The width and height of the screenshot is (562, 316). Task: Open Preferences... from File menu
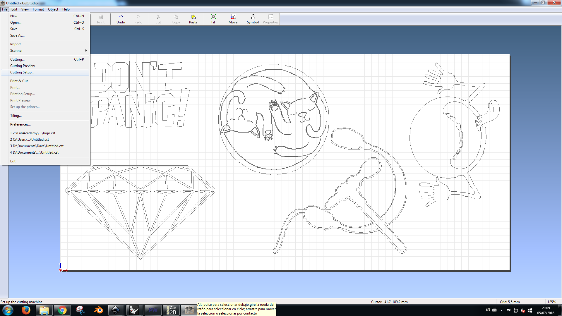tap(45, 124)
